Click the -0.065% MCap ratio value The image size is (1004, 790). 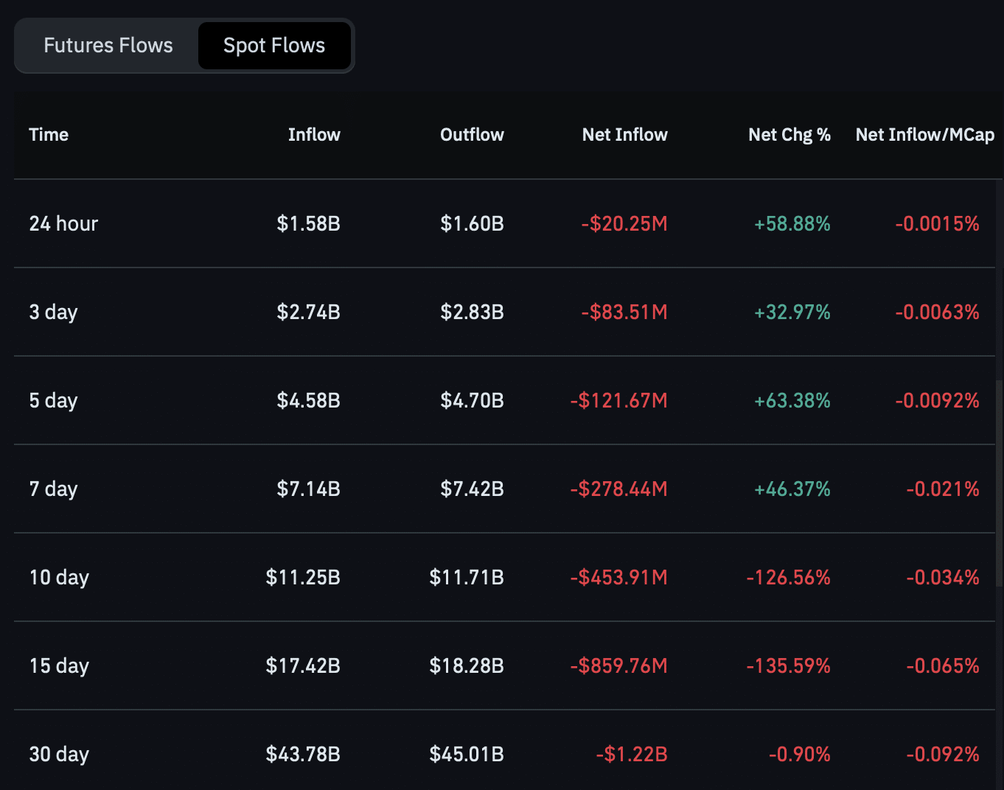(x=943, y=665)
